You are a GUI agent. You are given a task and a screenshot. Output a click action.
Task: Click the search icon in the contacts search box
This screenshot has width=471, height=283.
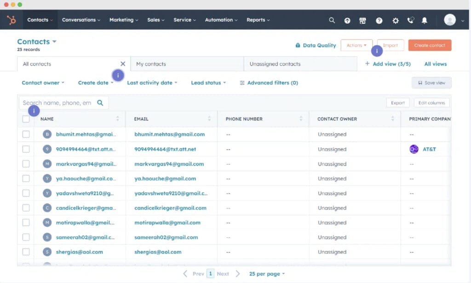pyautogui.click(x=100, y=103)
